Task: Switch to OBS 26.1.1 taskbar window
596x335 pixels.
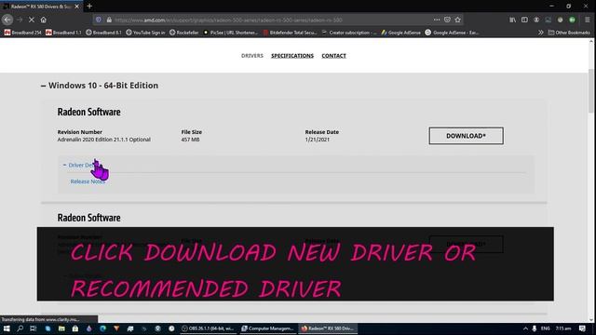Action: 209,328
